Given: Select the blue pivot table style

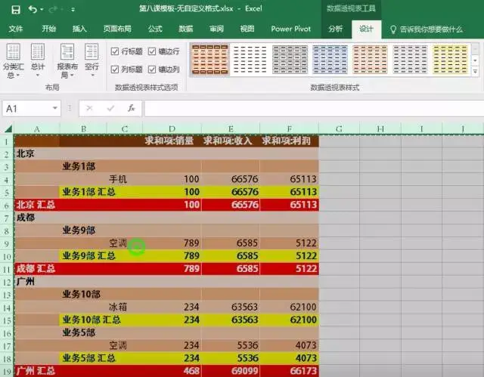Looking at the screenshot, I should (x=330, y=60).
